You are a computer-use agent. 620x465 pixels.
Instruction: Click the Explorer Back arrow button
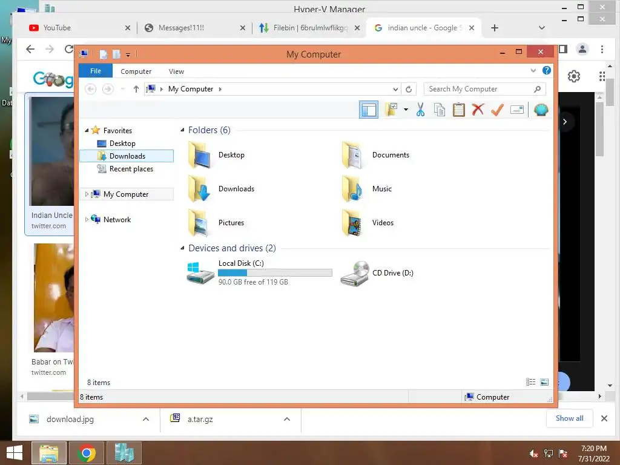91,89
